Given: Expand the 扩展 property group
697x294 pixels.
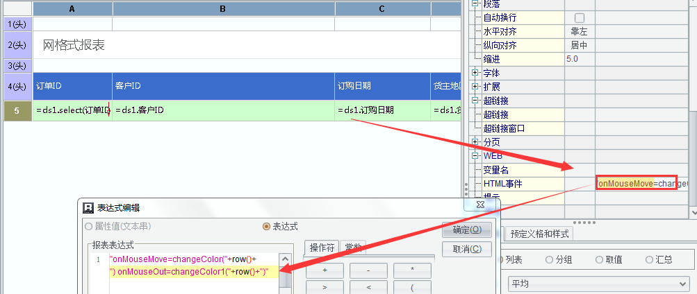Looking at the screenshot, I should (475, 87).
